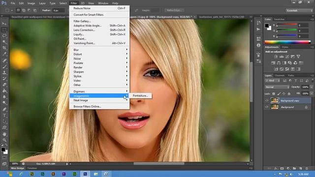Open the Opacity slider dropdown arrow
This screenshot has height=177, width=315.
312,87
